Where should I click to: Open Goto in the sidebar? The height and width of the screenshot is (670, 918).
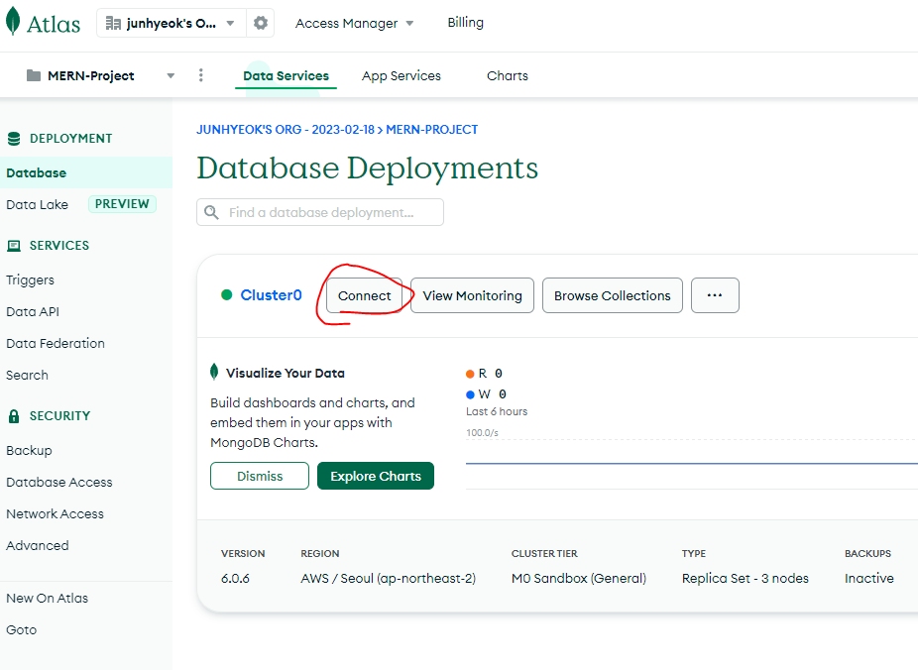pyautogui.click(x=21, y=629)
